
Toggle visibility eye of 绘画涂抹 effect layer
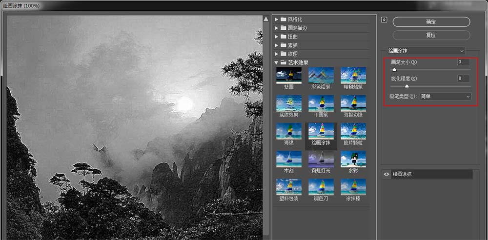point(386,174)
